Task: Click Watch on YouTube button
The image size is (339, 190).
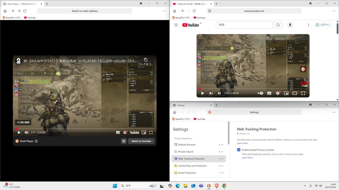Action: click(141, 141)
